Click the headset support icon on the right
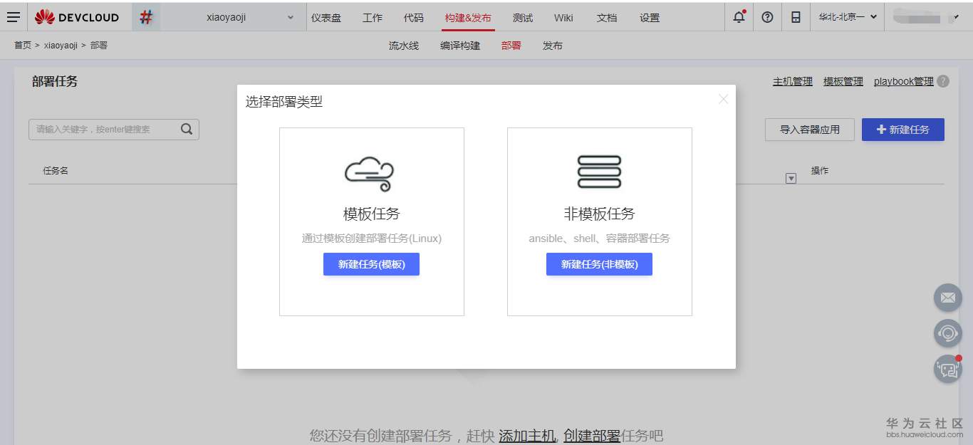This screenshot has width=973, height=445. [x=947, y=333]
